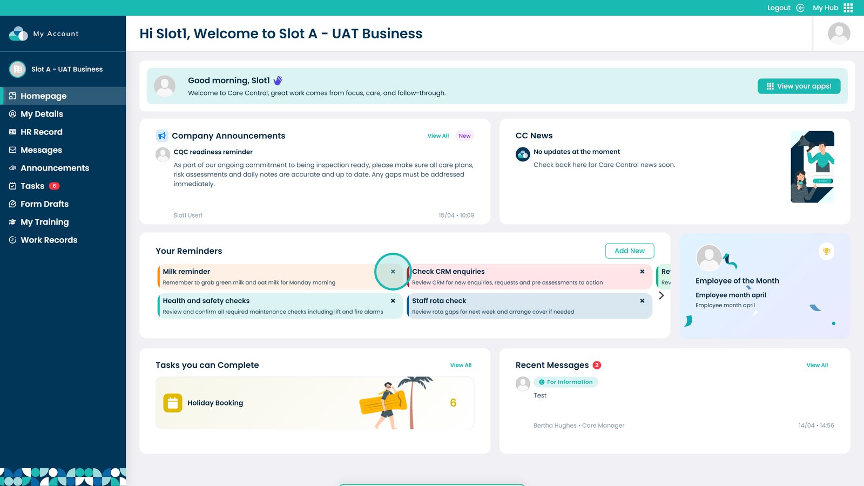Click the Holiday Booking calendar icon
The width and height of the screenshot is (864, 486).
pos(173,403)
